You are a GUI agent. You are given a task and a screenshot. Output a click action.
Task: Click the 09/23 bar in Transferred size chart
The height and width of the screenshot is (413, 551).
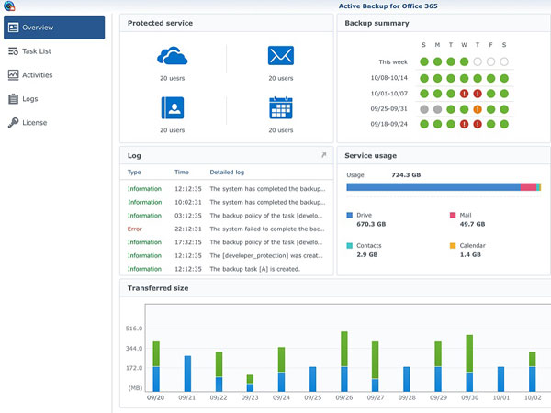(250, 383)
